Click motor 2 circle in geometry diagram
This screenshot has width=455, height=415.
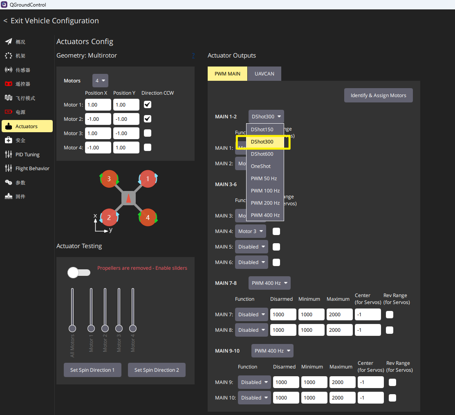click(x=109, y=217)
